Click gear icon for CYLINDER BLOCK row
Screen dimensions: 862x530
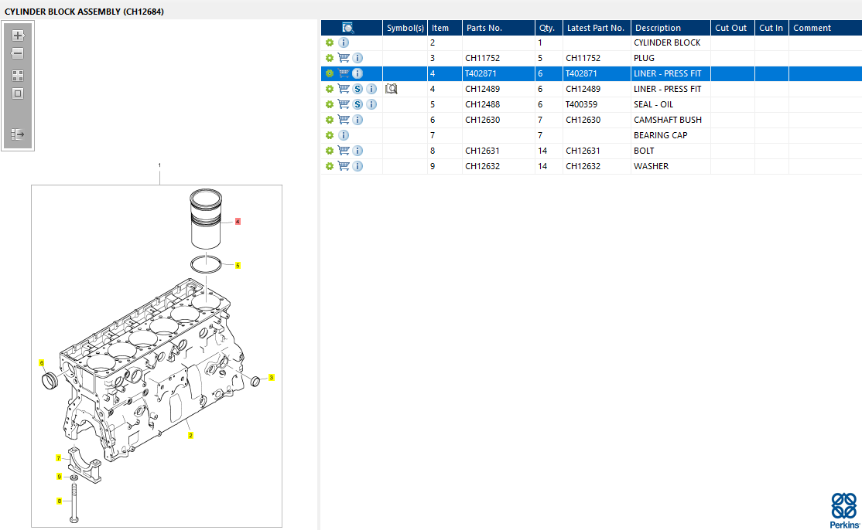[x=330, y=42]
